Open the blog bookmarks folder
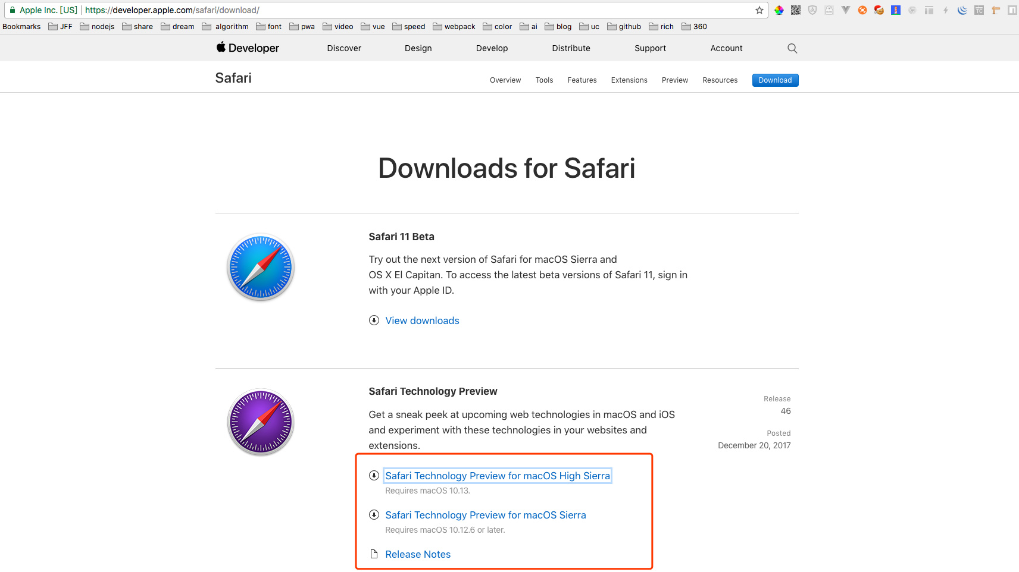 558,27
